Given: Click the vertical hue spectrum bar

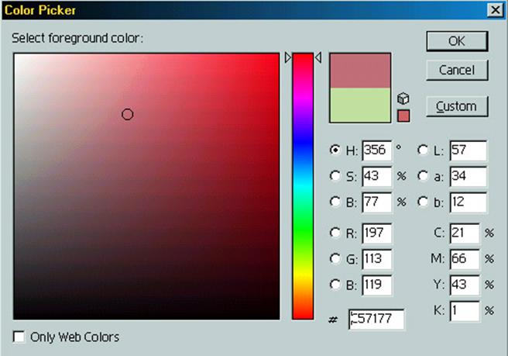Looking at the screenshot, I should pyautogui.click(x=303, y=186).
